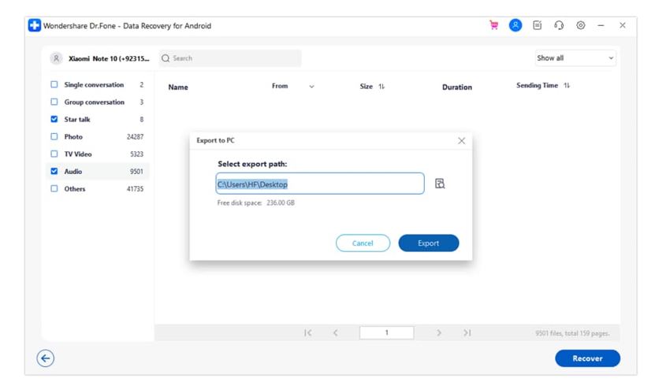
Task: Browse for export folder icon
Action: 440,184
